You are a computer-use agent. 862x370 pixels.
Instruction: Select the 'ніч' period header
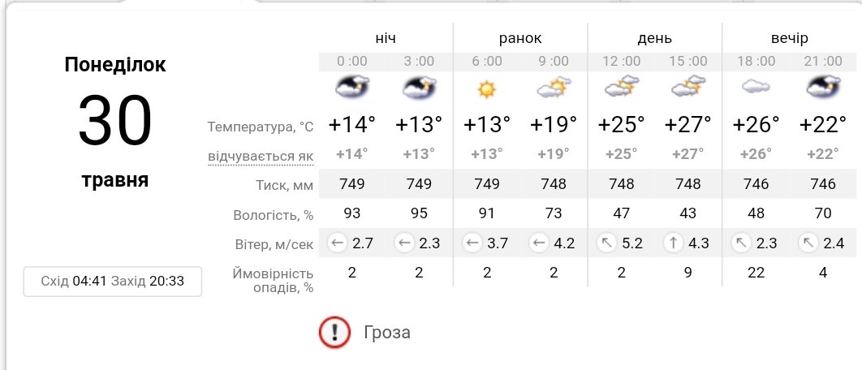[x=386, y=38]
